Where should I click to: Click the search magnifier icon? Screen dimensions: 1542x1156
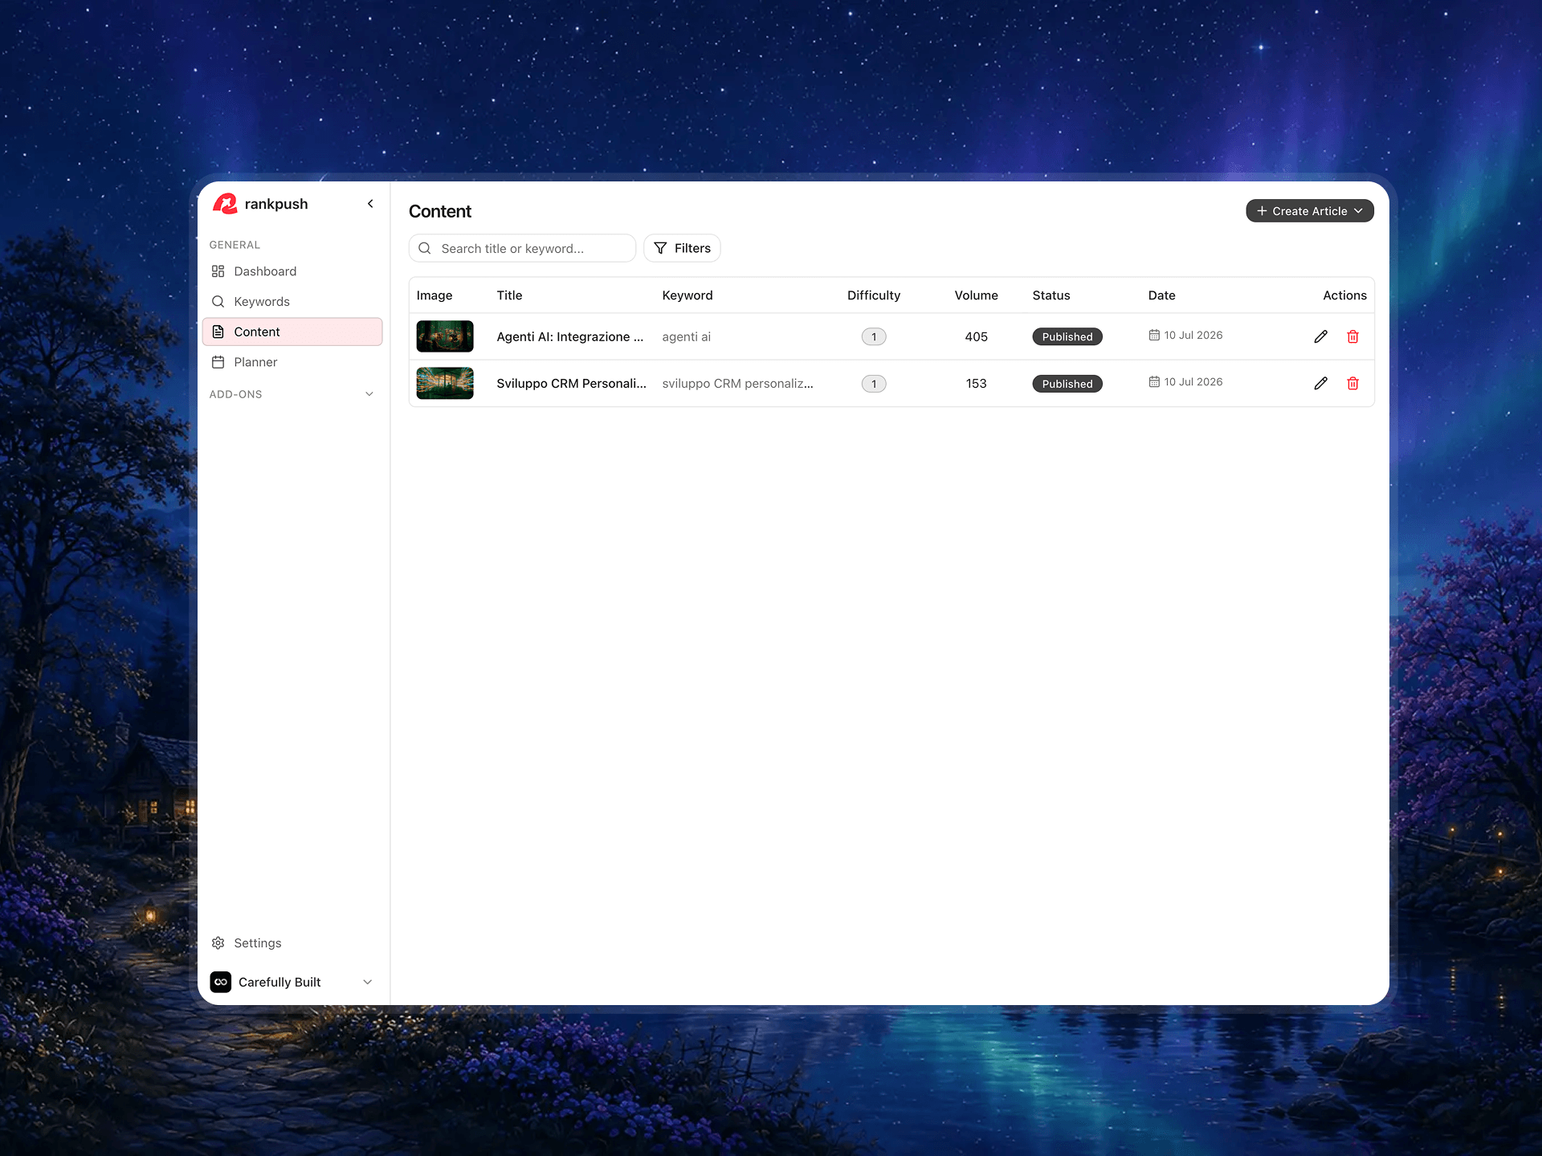425,249
